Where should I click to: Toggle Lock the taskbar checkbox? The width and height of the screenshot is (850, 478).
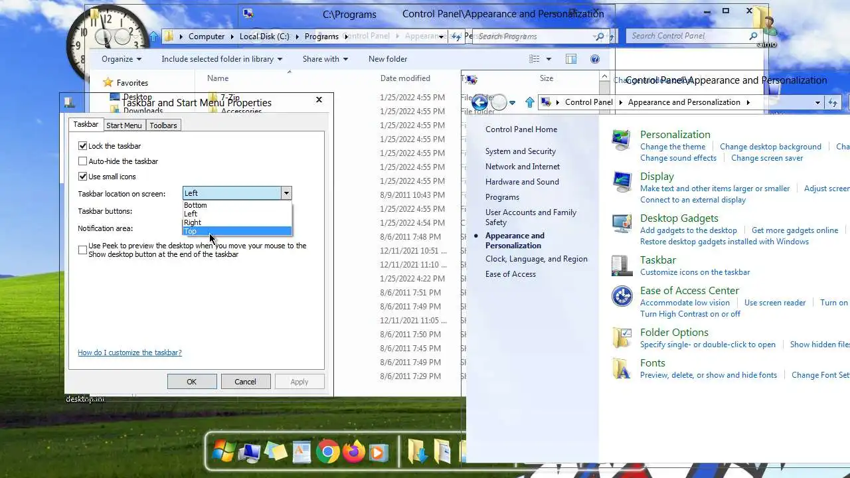pos(82,146)
